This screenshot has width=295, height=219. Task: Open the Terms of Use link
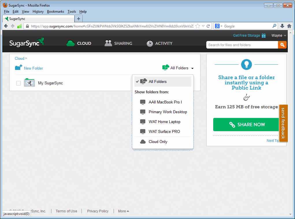coord(66,211)
